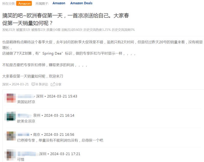
Task: Open the Amazon Deals circle link
Action: tap(81, 3)
